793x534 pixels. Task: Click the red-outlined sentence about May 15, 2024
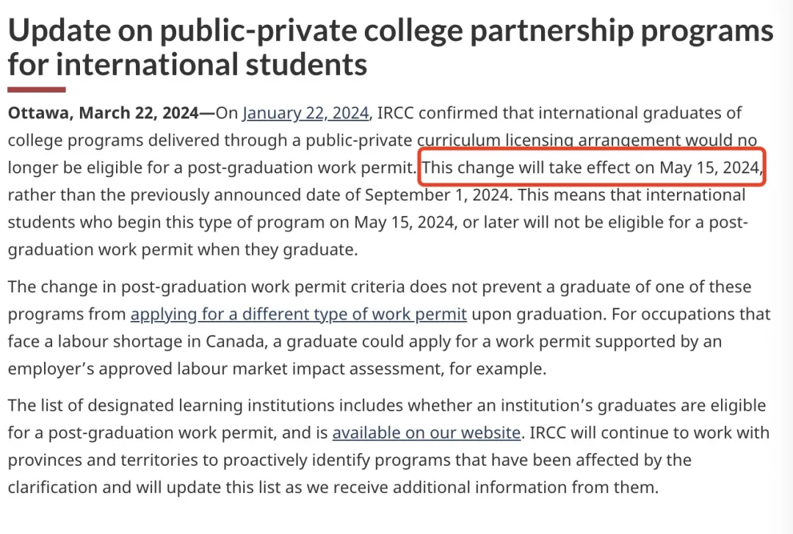tap(591, 167)
